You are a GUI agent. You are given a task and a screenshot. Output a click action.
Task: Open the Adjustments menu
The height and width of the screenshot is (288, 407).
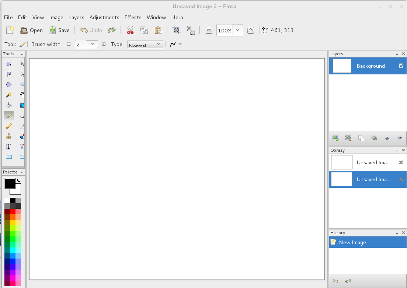tap(104, 17)
